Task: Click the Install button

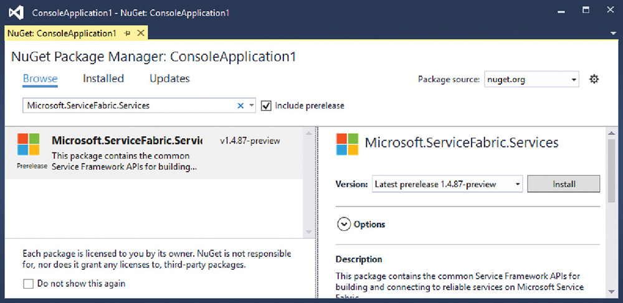Action: click(x=563, y=184)
